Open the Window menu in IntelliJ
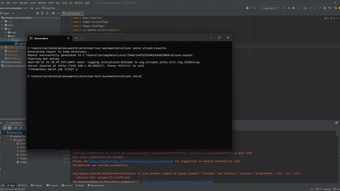This screenshot has width=340, height=191. 79,3
